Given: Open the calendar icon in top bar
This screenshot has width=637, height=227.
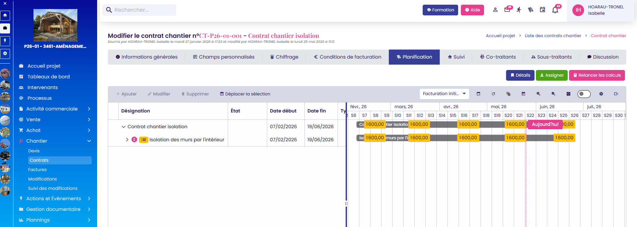Looking at the screenshot, I should [x=543, y=10].
